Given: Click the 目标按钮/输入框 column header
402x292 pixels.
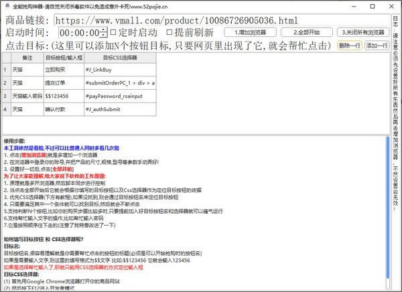Looking at the screenshot, I should (x=64, y=58).
